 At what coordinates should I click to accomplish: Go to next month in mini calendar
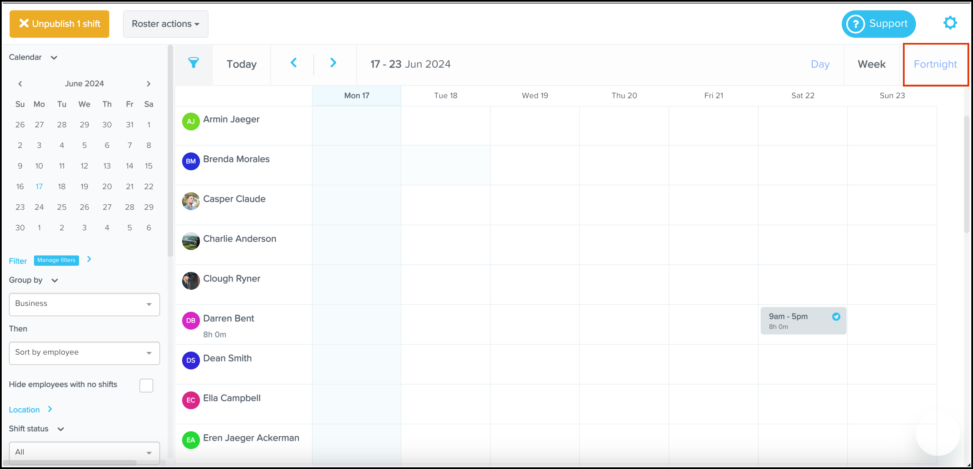[148, 84]
